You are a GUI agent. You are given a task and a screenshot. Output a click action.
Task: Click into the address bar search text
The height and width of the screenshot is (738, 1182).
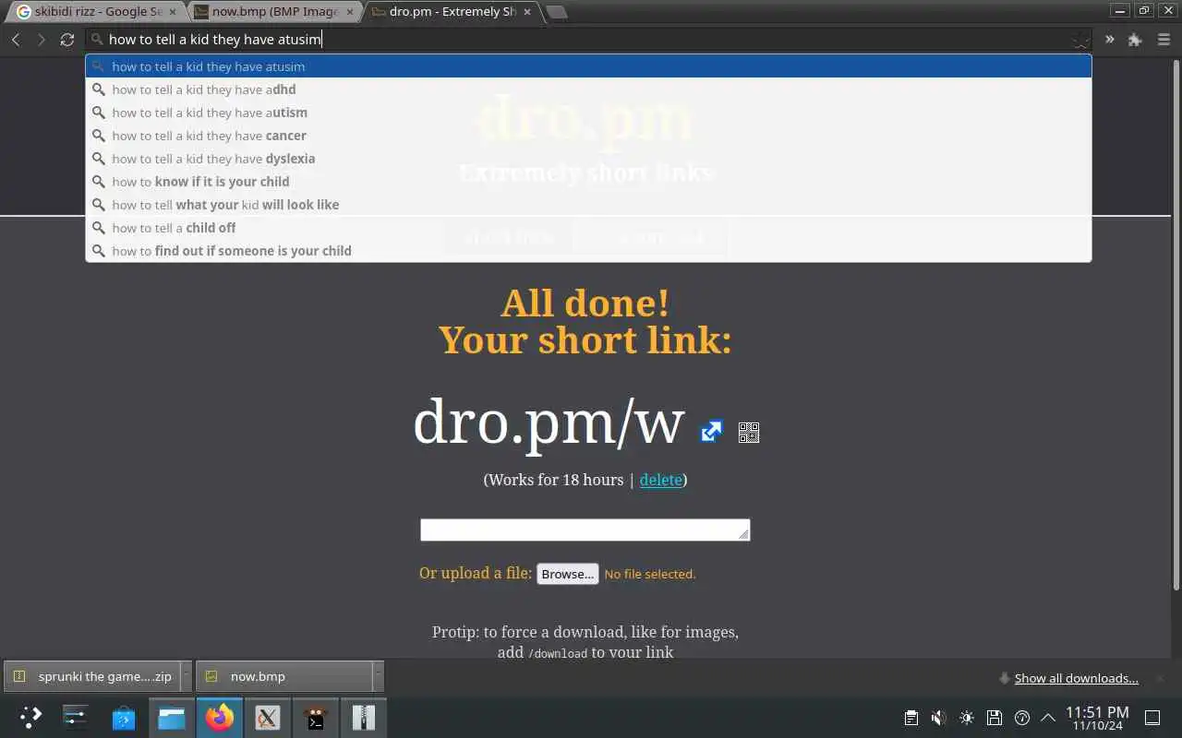tap(215, 40)
